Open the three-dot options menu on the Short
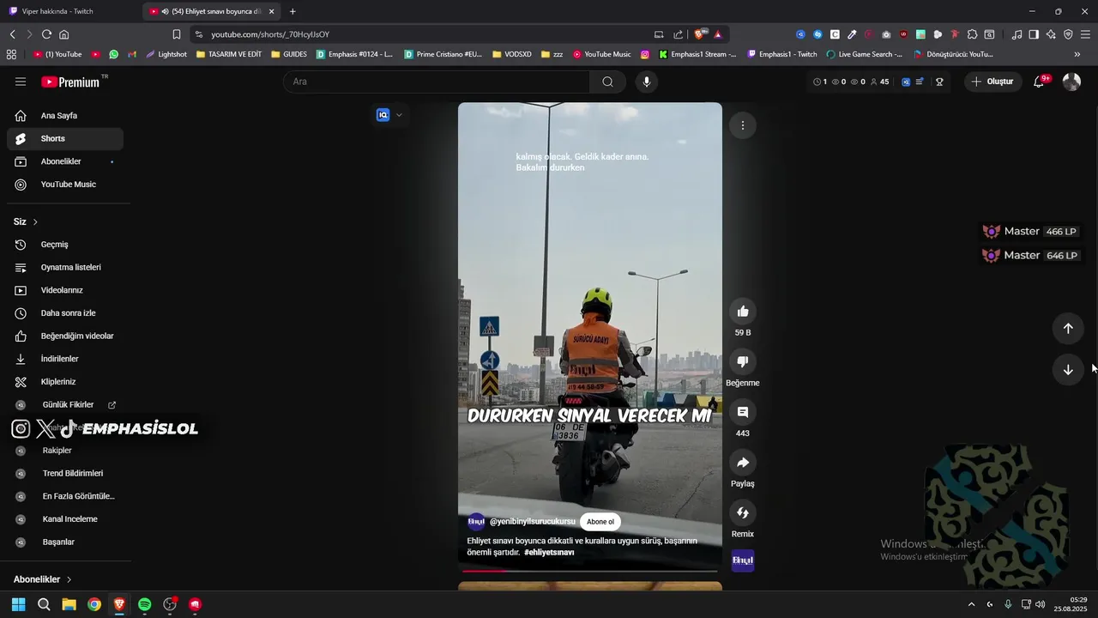1098x618 pixels. coord(742,125)
